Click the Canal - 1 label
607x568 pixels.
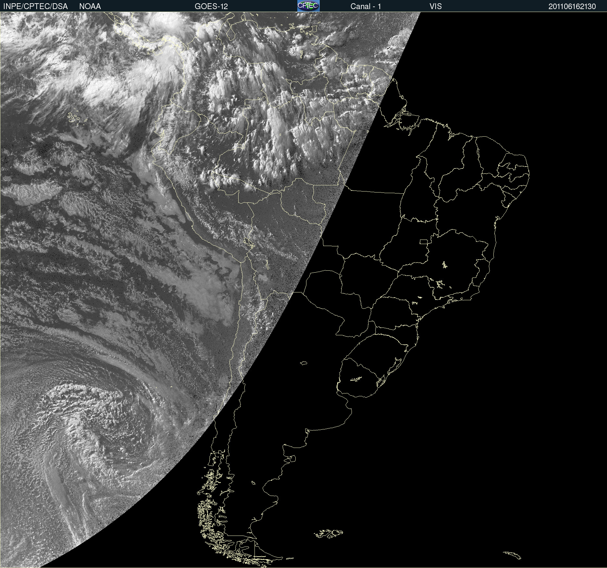pyautogui.click(x=365, y=6)
